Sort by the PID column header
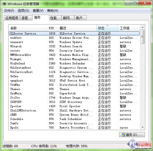The width and height of the screenshot is (153, 151). point(53,28)
